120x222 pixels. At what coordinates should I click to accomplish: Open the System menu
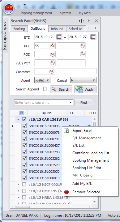[x=66, y=13]
